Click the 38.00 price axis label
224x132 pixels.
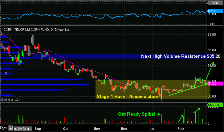coord(212,34)
